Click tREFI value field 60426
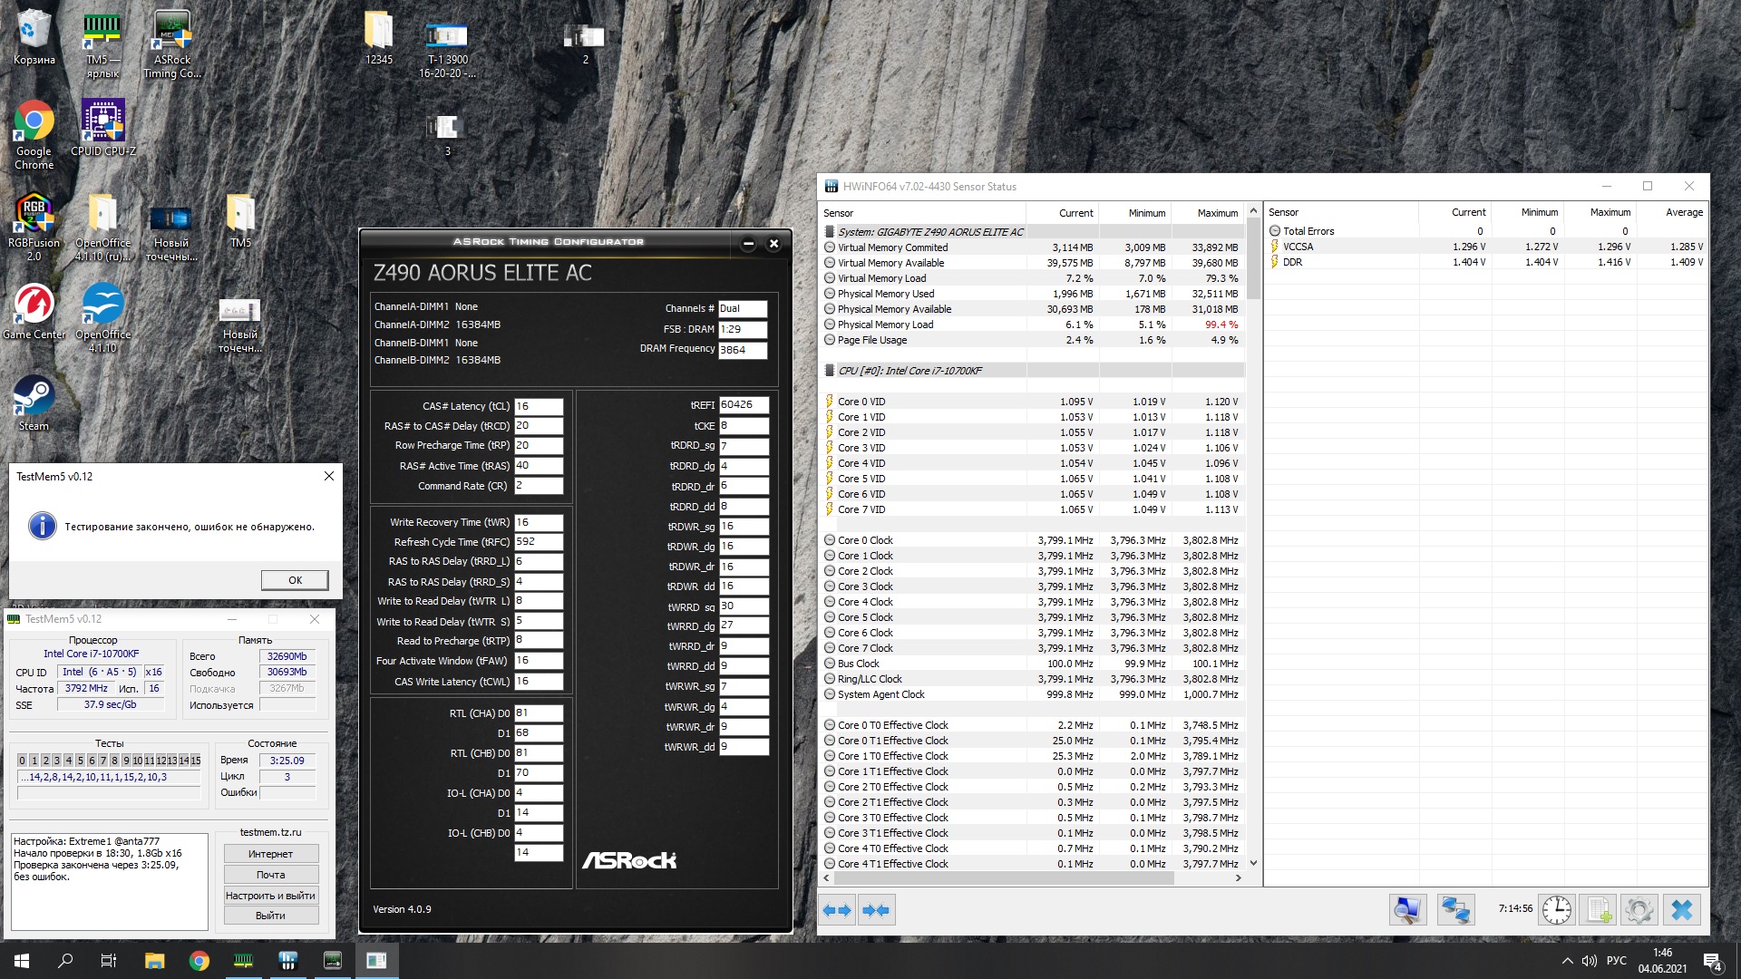1741x979 pixels. tap(744, 405)
